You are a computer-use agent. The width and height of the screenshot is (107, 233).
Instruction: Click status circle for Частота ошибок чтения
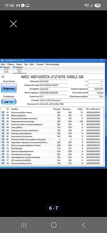(3, 112)
